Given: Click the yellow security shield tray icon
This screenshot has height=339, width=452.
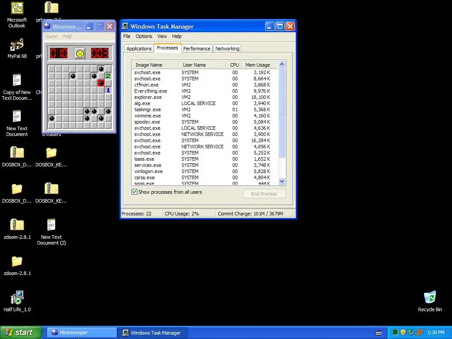Looking at the screenshot, I should click(403, 332).
